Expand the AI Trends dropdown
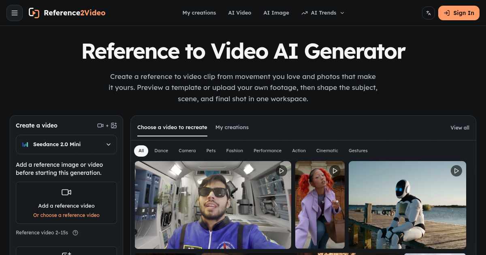Screen dimensions: 486x255 click(x=323, y=13)
